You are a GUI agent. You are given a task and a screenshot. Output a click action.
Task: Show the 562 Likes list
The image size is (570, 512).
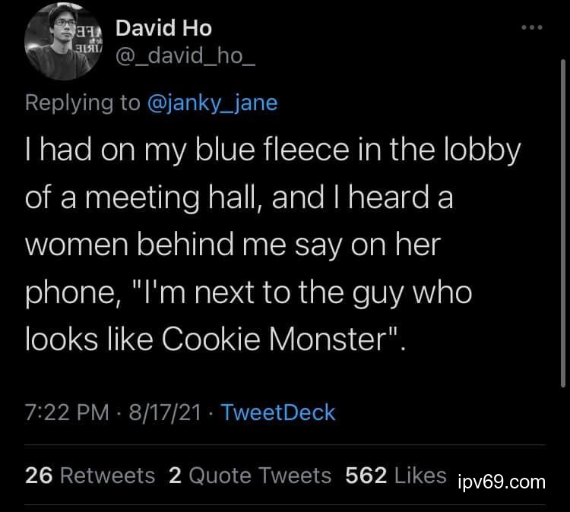tap(395, 476)
